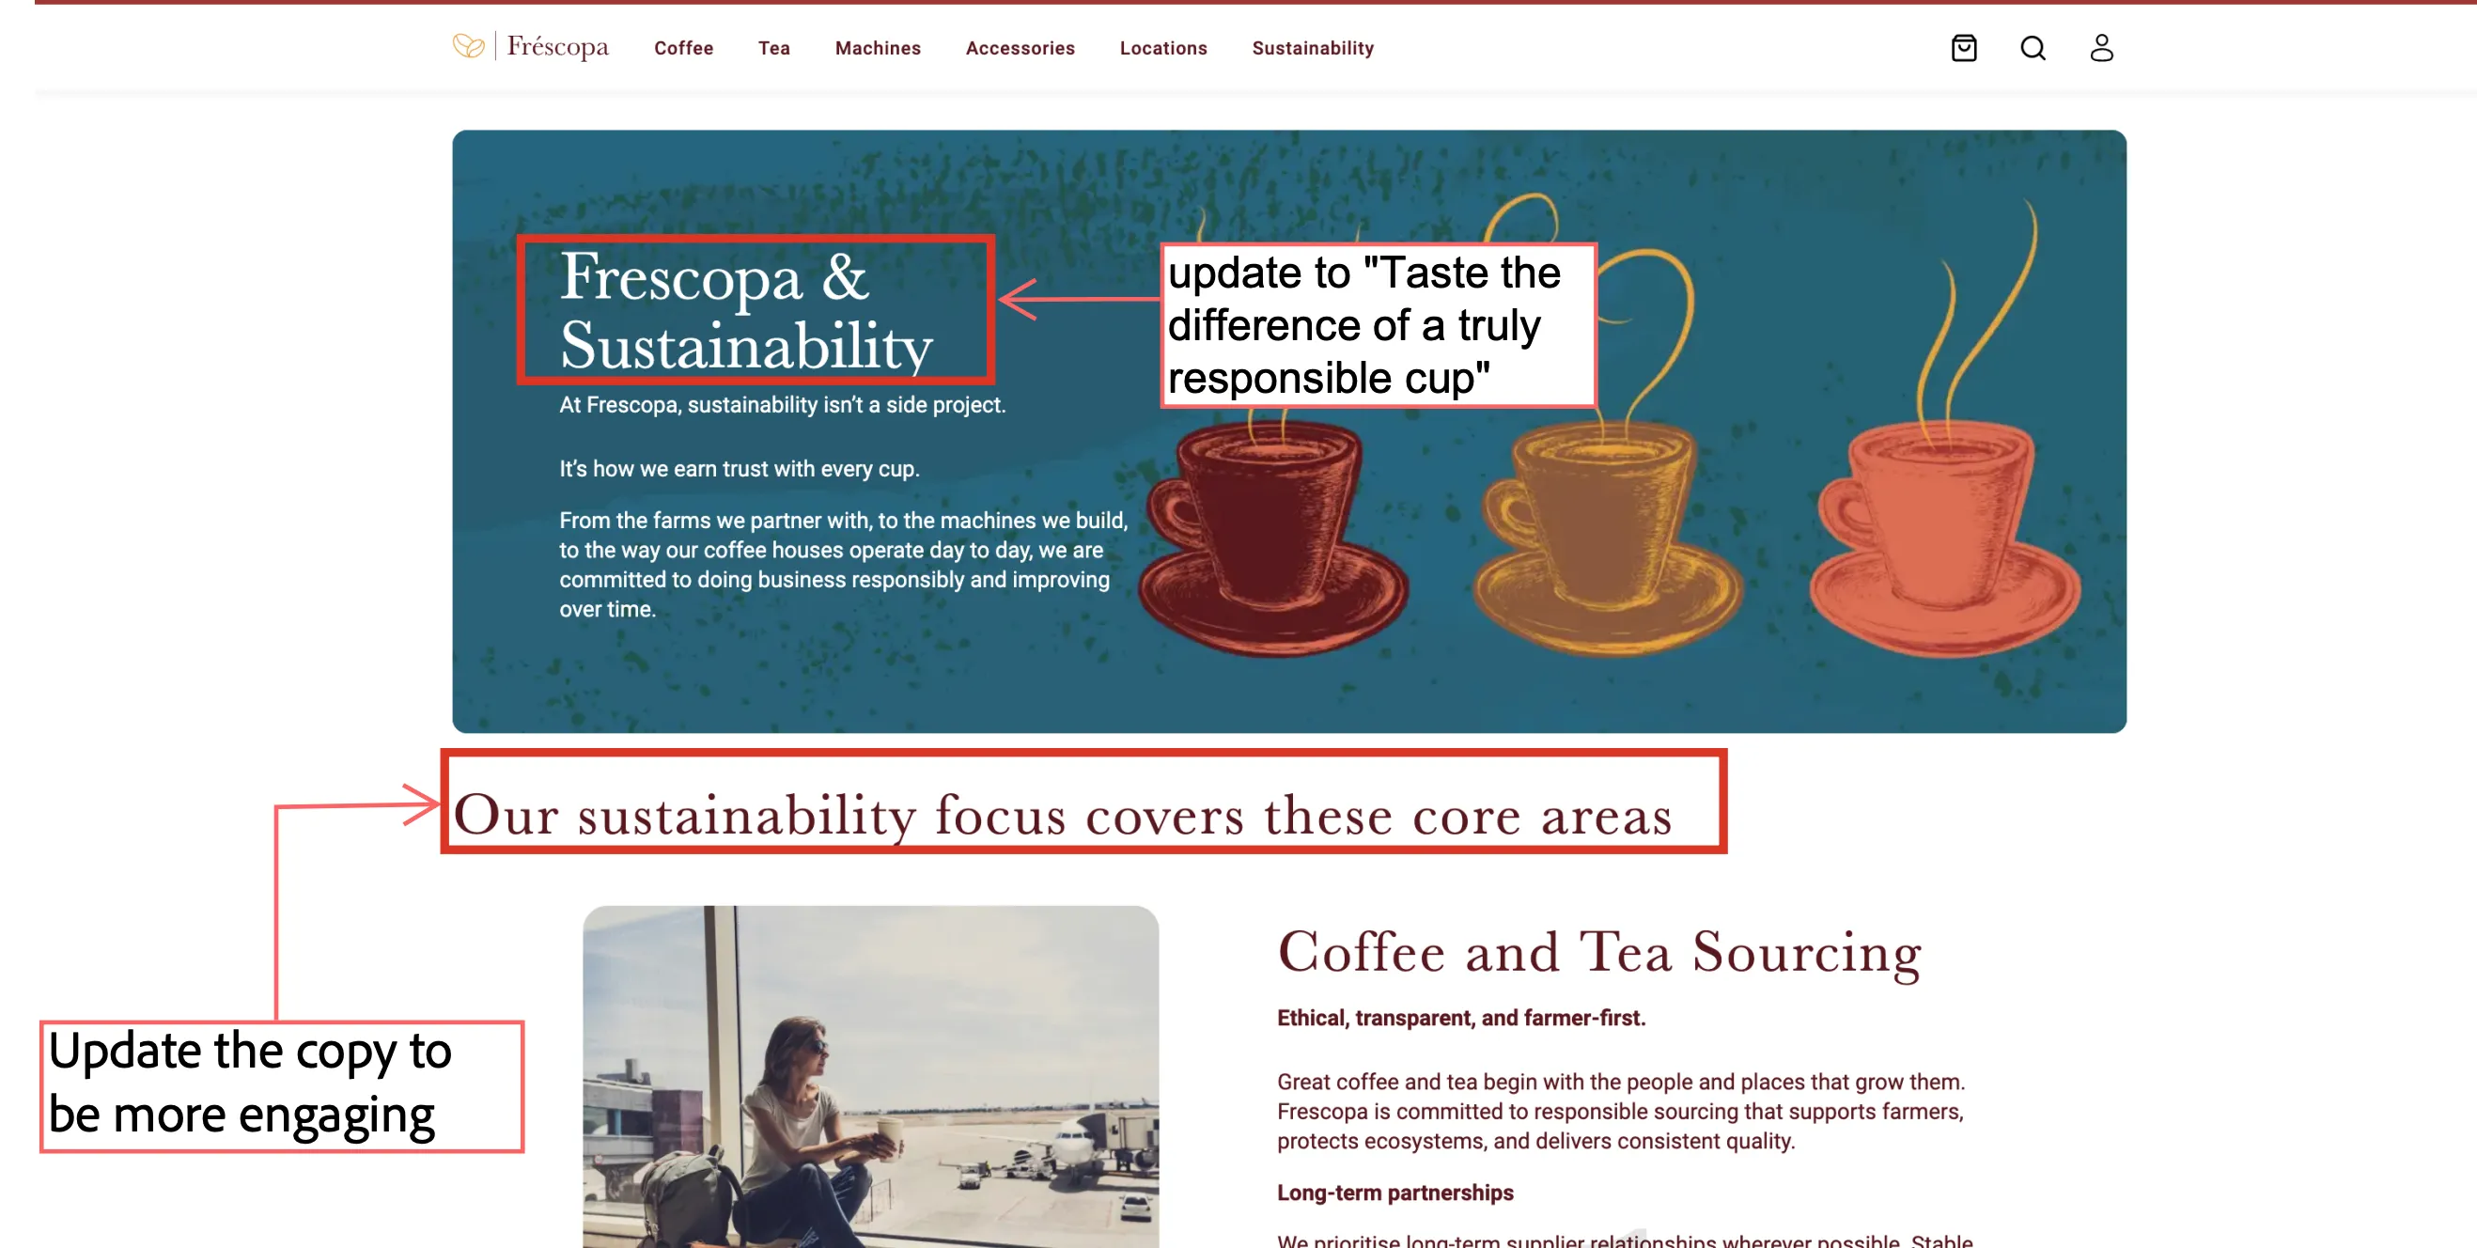Click the 'Our sustainability focus covers these core areas' heading

(x=1063, y=816)
